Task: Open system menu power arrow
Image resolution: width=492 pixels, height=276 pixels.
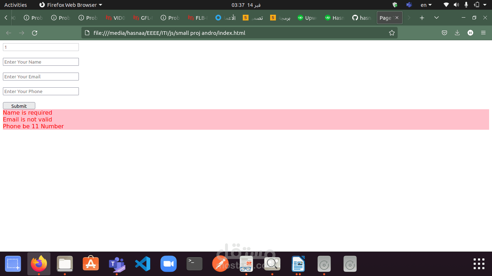Action: click(x=486, y=5)
